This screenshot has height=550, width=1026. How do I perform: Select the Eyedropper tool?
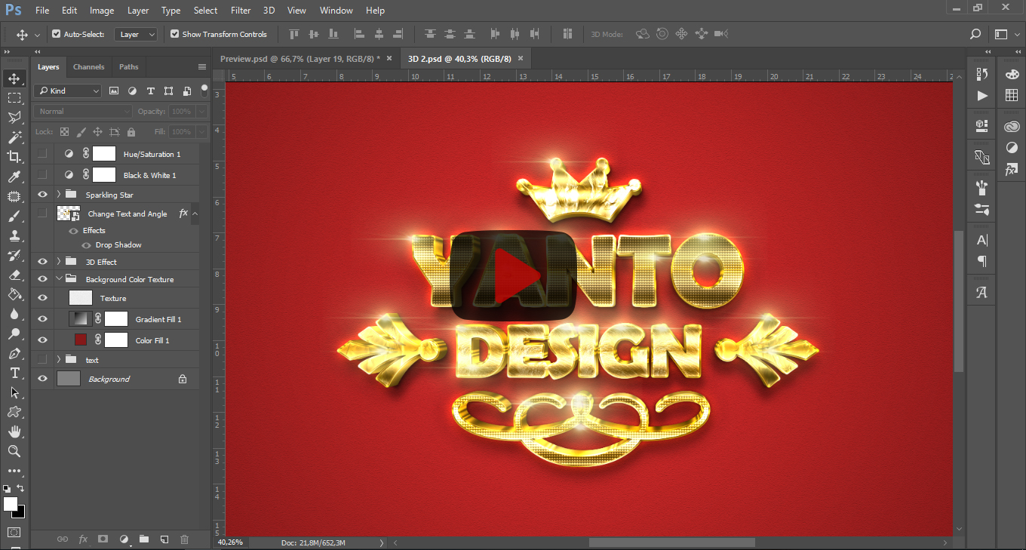tap(14, 177)
